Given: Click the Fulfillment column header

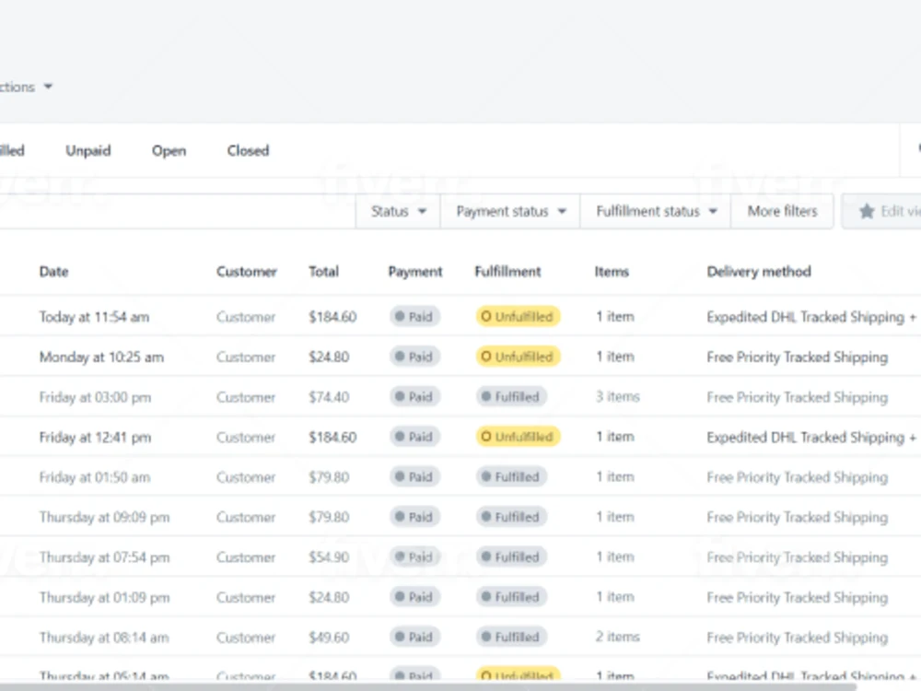Looking at the screenshot, I should pyautogui.click(x=507, y=272).
